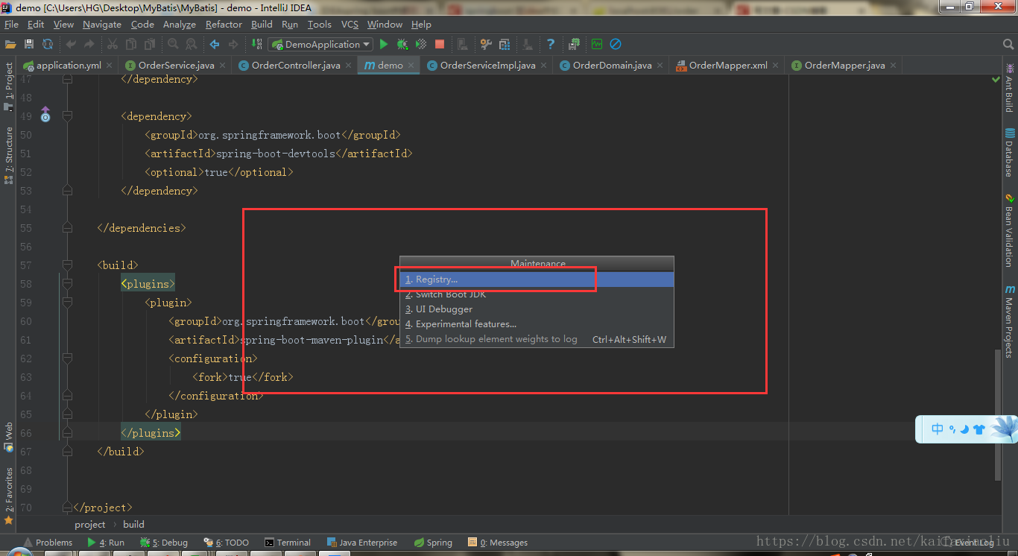
Task: Click the Paste toolbar icon
Action: coord(150,44)
